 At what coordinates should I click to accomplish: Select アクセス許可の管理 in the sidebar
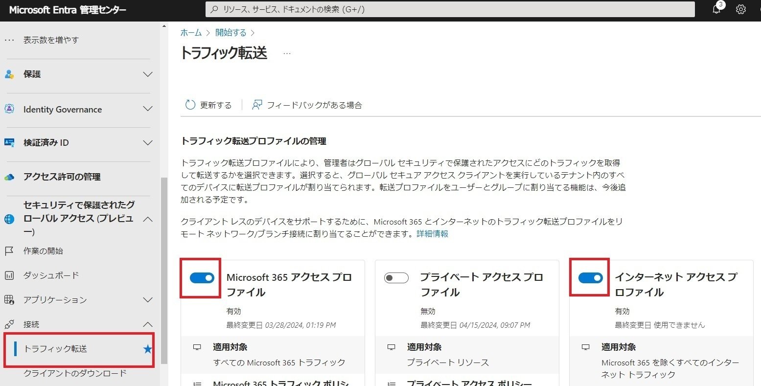click(x=62, y=177)
